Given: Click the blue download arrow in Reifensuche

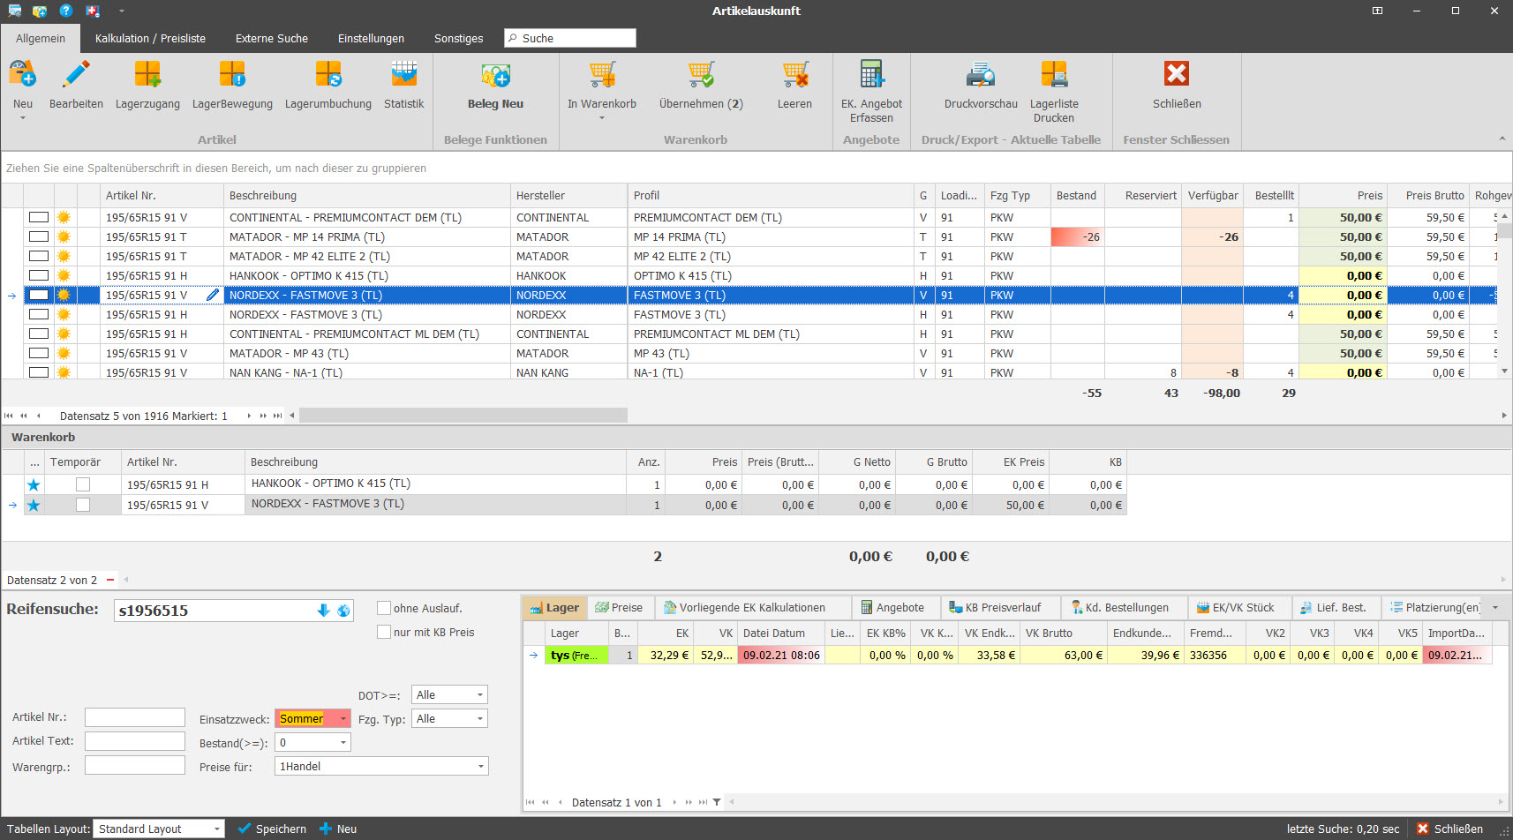Looking at the screenshot, I should pos(323,611).
